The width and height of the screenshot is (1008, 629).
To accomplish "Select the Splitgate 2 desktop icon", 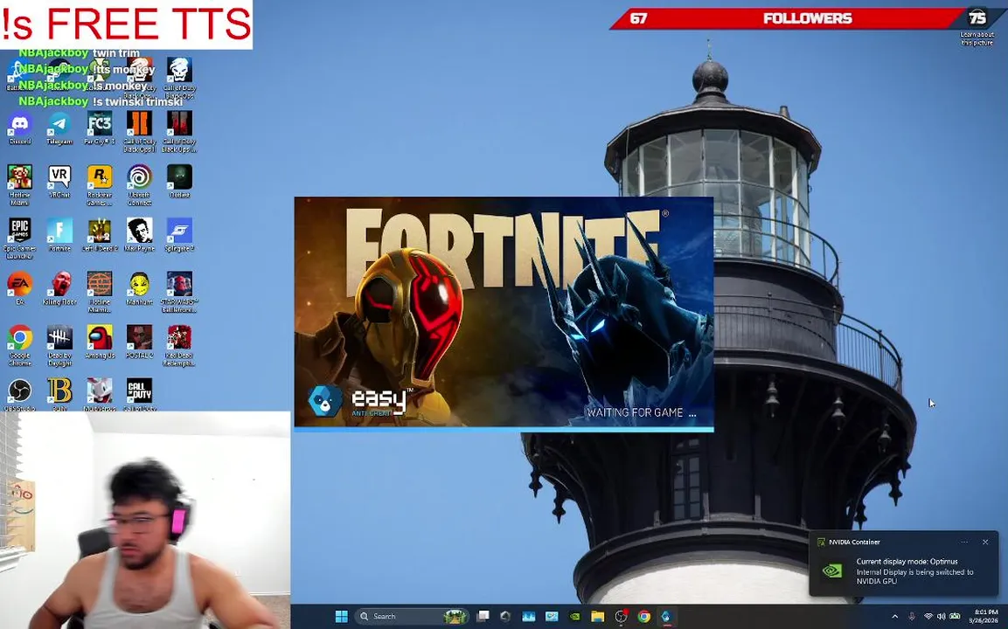I will pyautogui.click(x=179, y=234).
